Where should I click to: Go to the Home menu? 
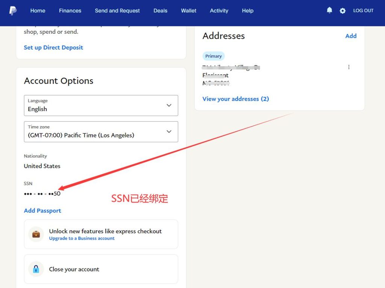click(x=38, y=11)
